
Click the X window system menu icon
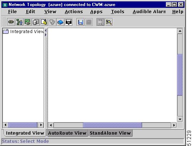point(5,5)
